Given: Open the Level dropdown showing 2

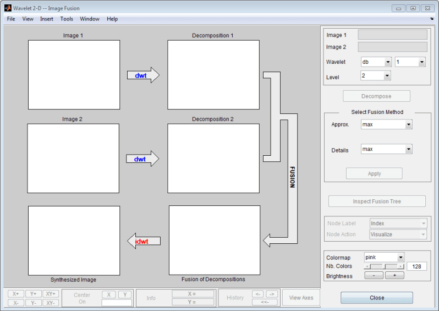Looking at the screenshot, I should point(375,75).
